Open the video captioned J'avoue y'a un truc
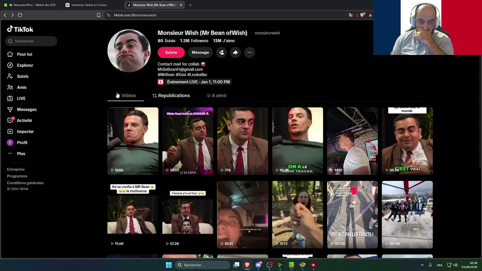Image resolution: width=482 pixels, height=271 pixels. 188,215
